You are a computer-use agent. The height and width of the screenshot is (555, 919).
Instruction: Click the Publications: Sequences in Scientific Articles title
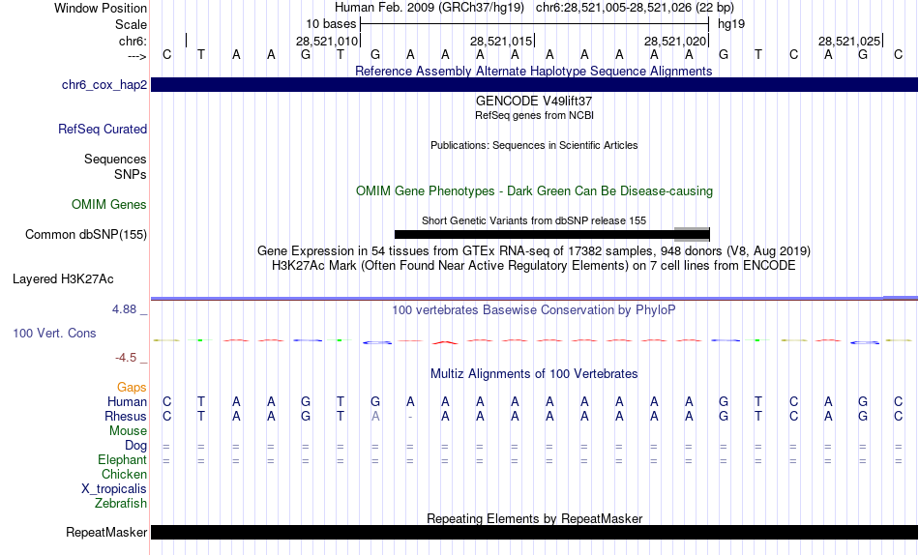click(534, 145)
